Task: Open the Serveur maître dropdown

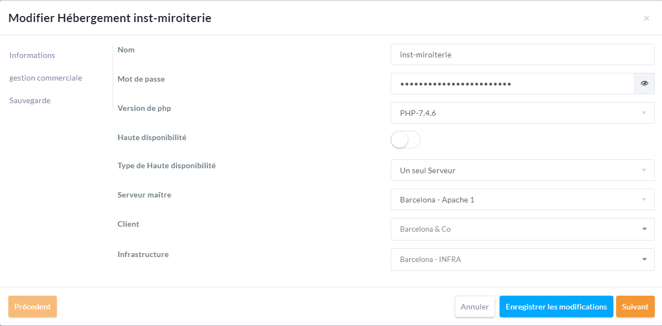Action: coord(644,200)
